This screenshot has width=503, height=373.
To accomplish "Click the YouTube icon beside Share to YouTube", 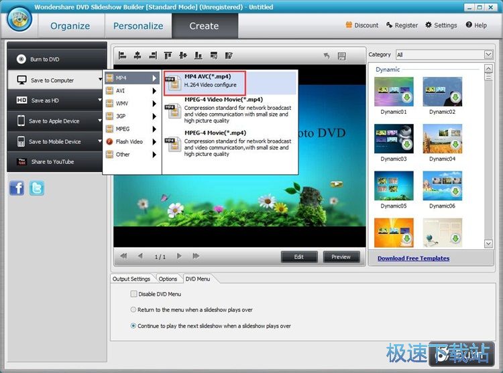I will (x=21, y=161).
